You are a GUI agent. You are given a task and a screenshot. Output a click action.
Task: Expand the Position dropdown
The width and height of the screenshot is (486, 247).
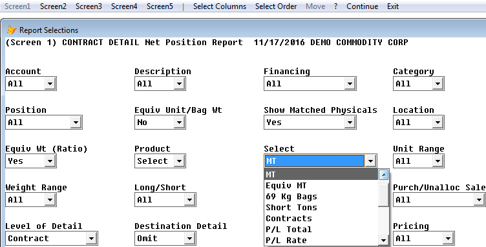(x=76, y=123)
